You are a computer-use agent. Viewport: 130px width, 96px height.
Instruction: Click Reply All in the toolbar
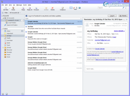30,9
